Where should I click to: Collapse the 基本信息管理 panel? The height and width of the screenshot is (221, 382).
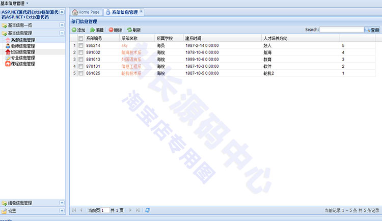tap(62, 33)
